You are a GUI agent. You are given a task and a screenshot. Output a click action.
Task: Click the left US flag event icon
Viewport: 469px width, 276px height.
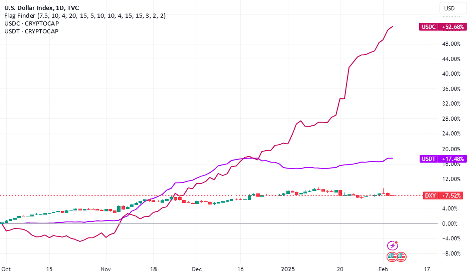tap(392, 256)
